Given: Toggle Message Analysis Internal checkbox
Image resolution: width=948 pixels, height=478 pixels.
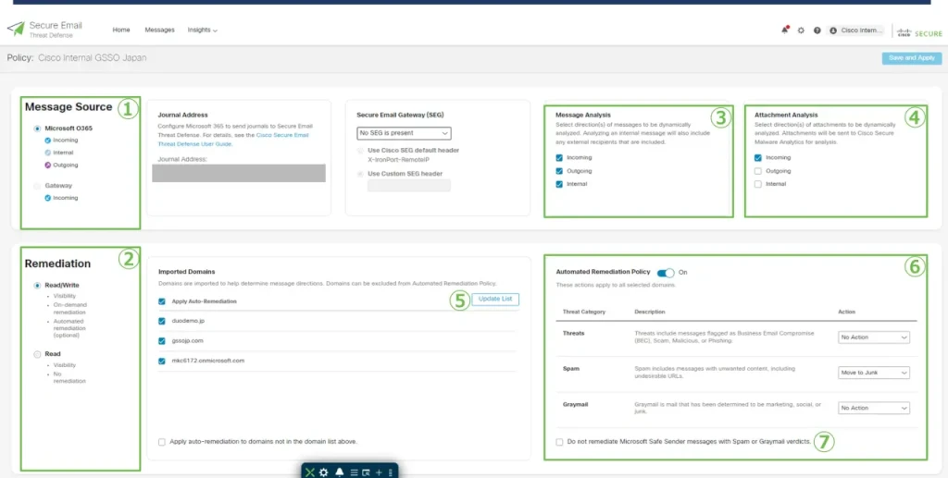Looking at the screenshot, I should [x=559, y=184].
